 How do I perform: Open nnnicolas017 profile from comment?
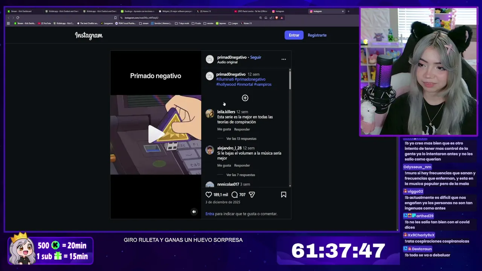[228, 184]
